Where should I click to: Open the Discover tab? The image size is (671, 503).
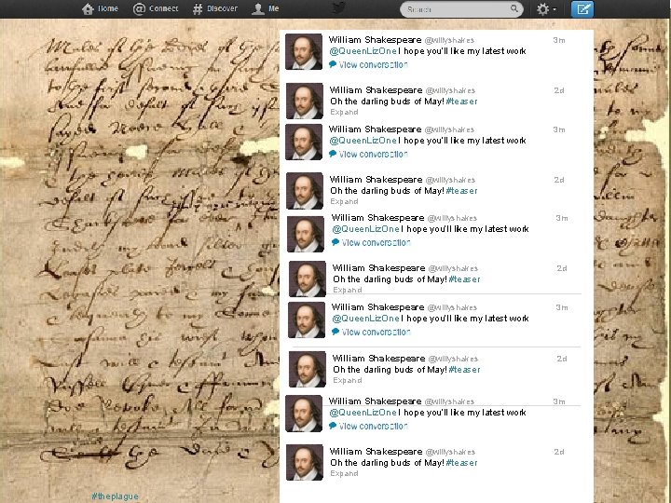click(x=215, y=8)
